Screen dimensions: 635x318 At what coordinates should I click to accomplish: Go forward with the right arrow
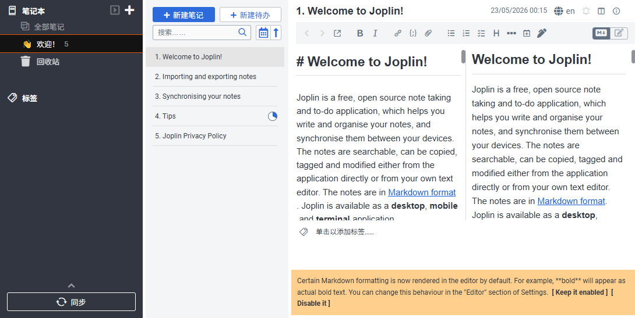click(322, 33)
